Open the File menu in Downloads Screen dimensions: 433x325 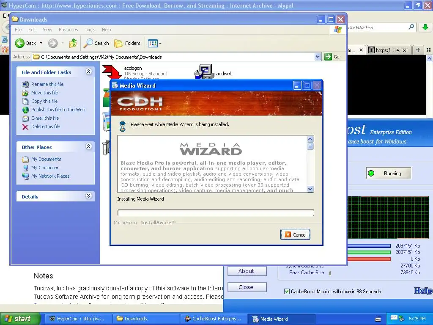(x=18, y=30)
